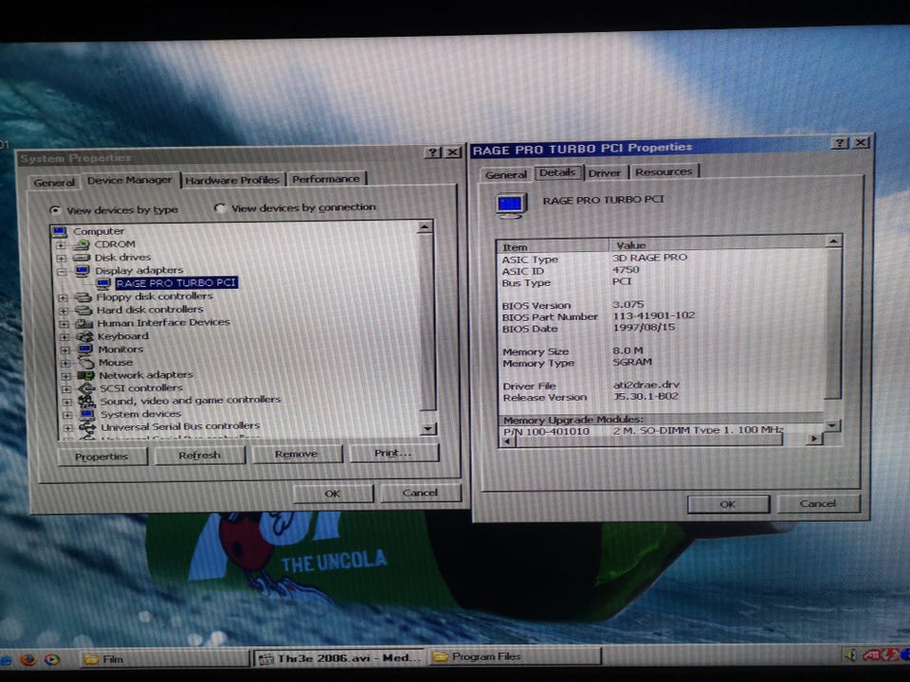Click the Mouse device icon
Viewport: 910px width, 682px height.
point(86,363)
